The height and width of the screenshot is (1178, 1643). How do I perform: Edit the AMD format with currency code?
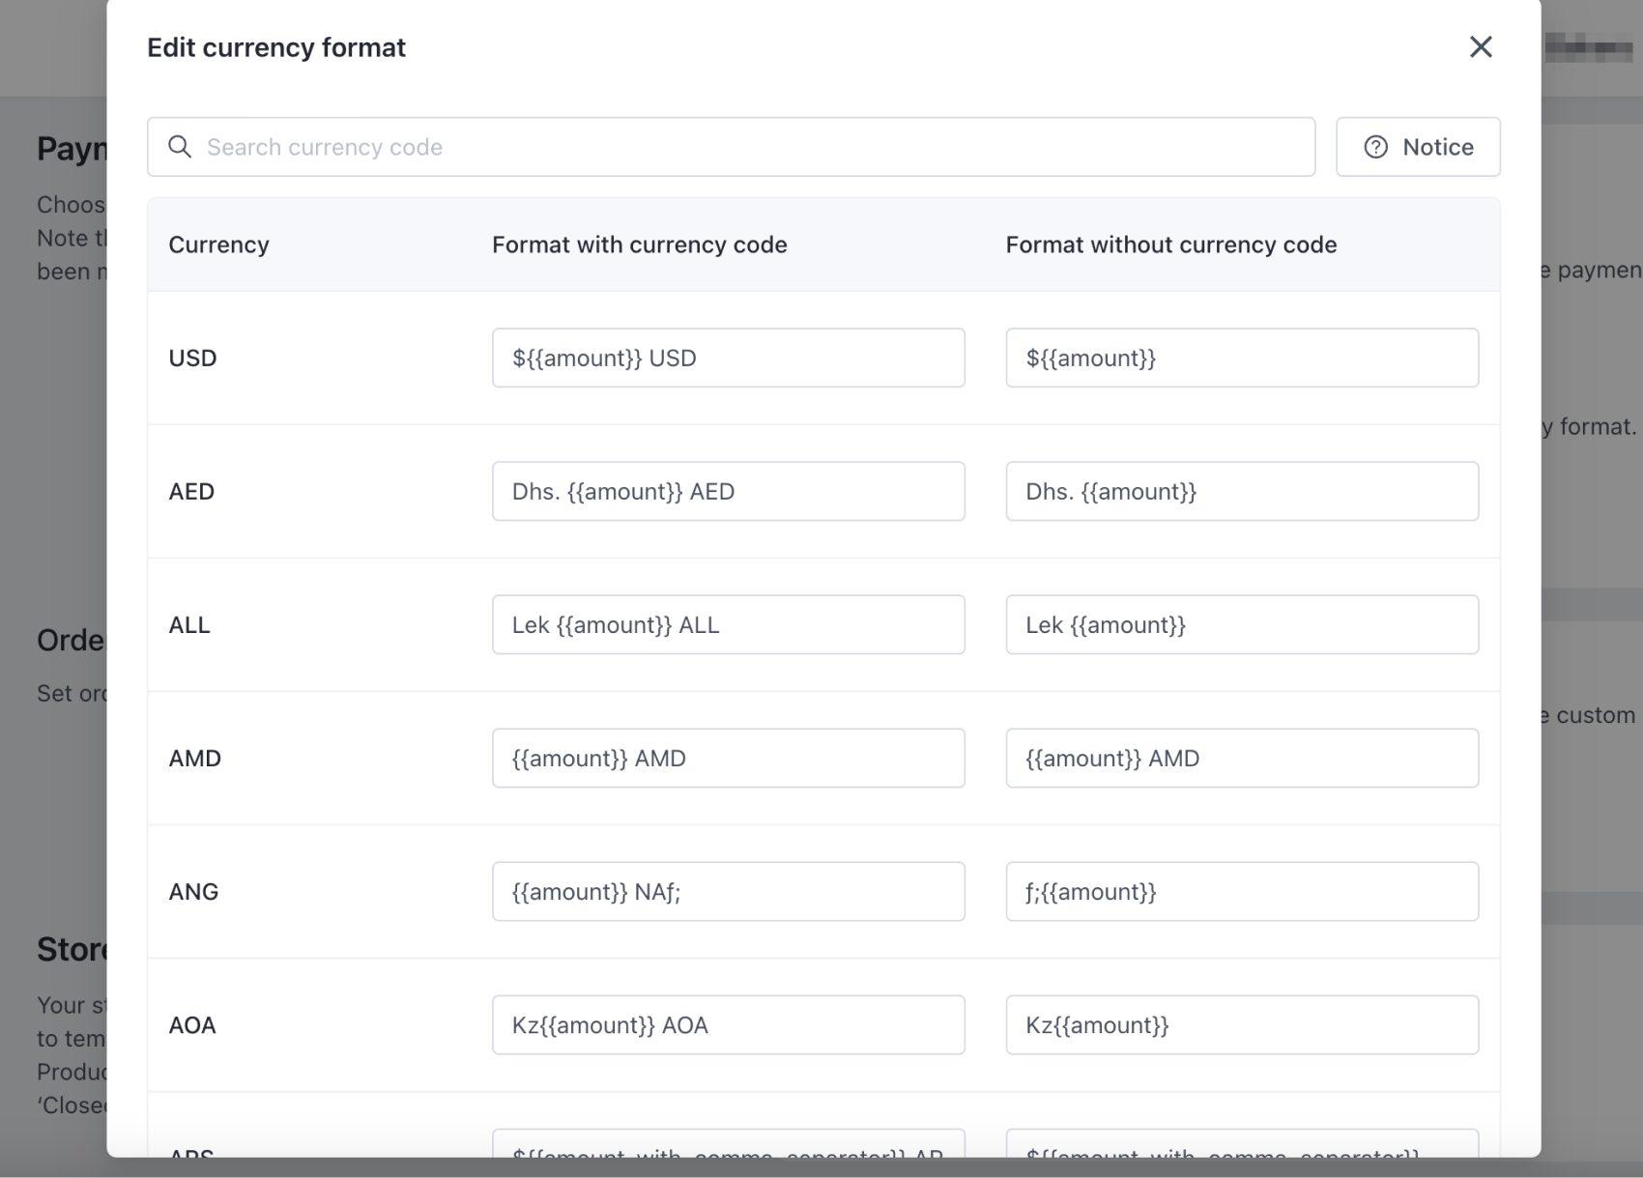point(729,758)
